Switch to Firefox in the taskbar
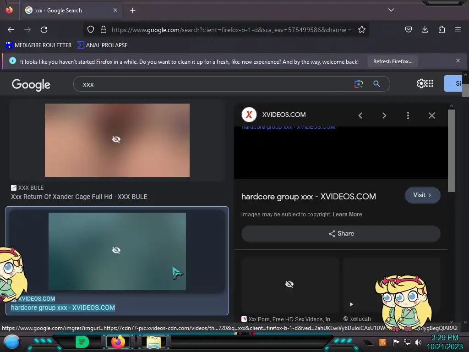Image resolution: width=469 pixels, height=352 pixels. (x=118, y=342)
